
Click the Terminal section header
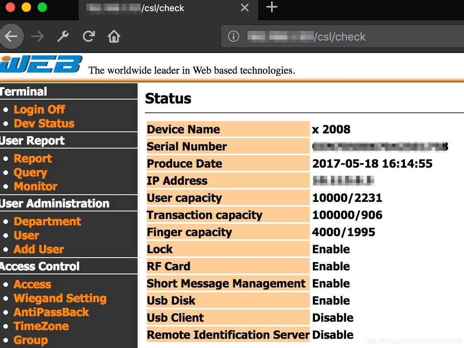(x=69, y=91)
